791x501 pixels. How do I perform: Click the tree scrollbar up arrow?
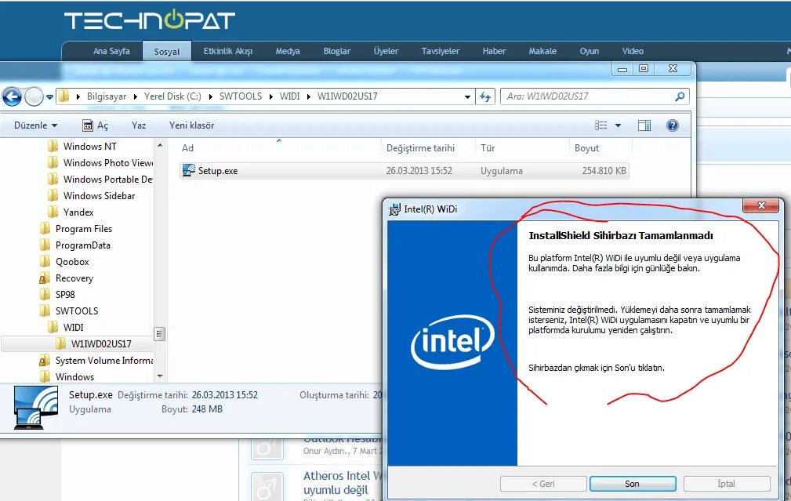(x=160, y=145)
